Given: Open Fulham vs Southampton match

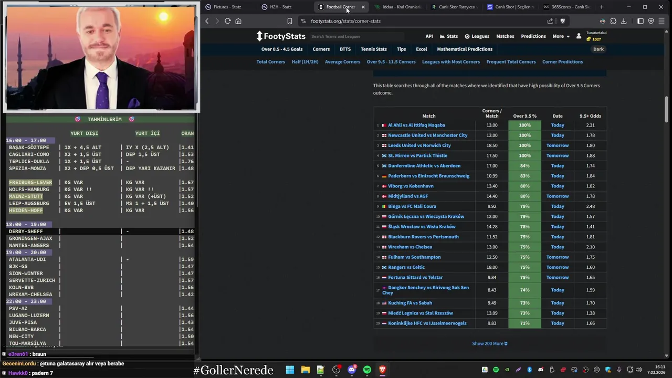Looking at the screenshot, I should pyautogui.click(x=414, y=257).
